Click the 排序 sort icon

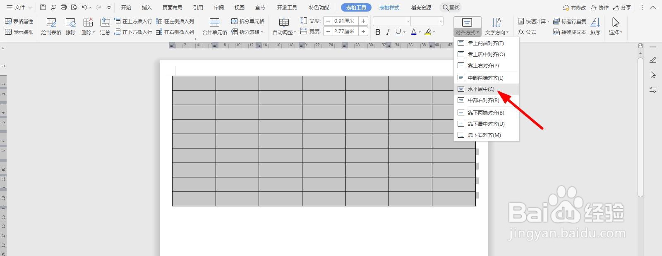click(595, 26)
